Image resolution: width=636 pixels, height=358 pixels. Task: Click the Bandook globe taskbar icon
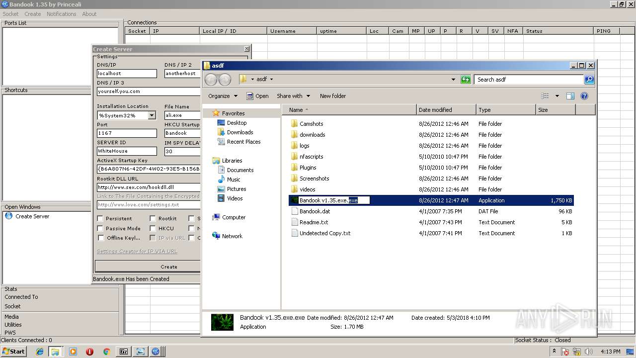(156, 352)
